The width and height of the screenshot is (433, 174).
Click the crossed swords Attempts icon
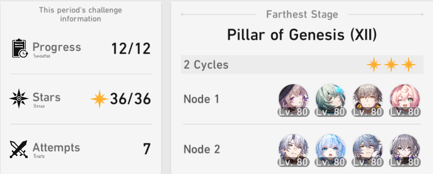19,149
